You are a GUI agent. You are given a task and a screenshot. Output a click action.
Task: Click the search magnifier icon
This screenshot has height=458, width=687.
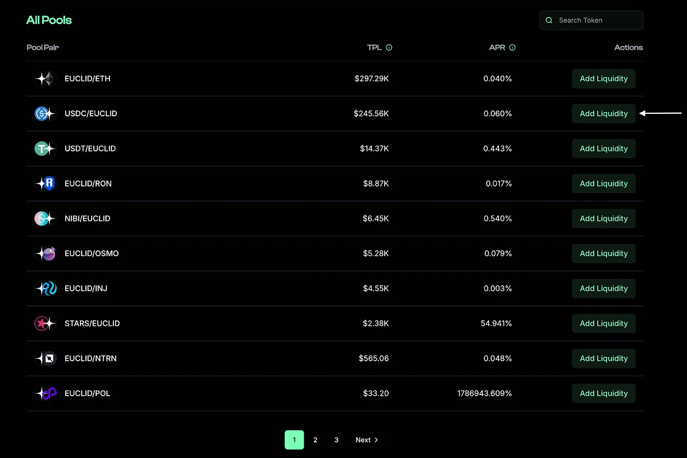point(549,20)
